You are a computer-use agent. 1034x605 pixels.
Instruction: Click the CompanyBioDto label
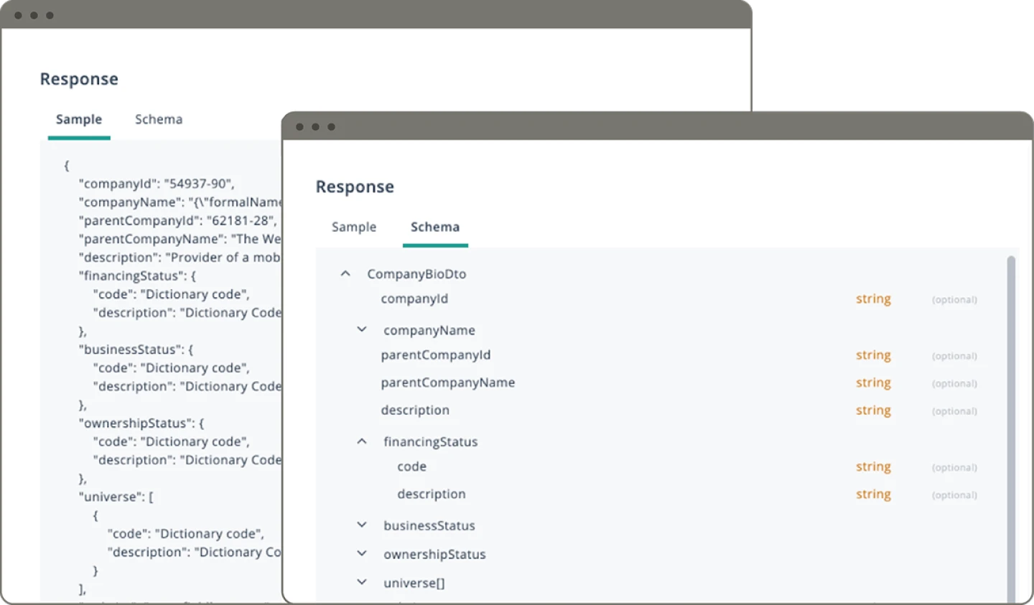point(416,274)
